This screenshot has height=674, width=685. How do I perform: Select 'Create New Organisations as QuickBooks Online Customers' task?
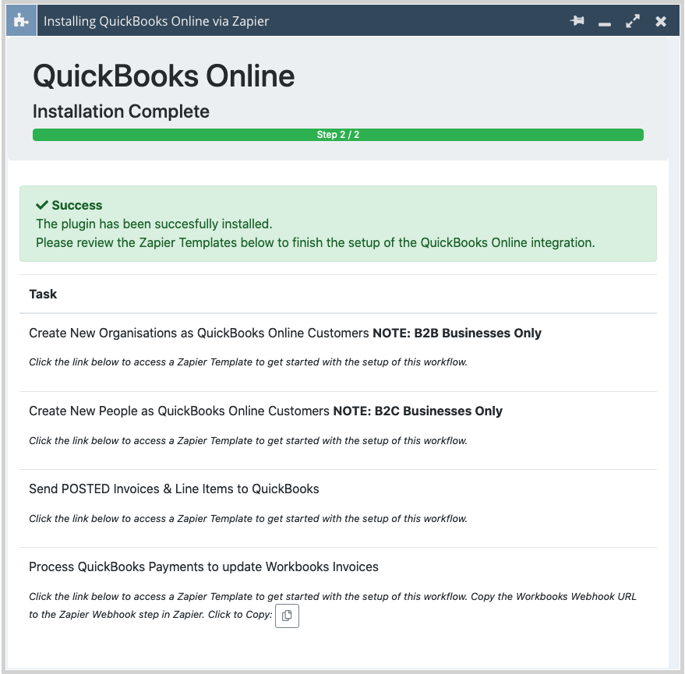click(199, 333)
